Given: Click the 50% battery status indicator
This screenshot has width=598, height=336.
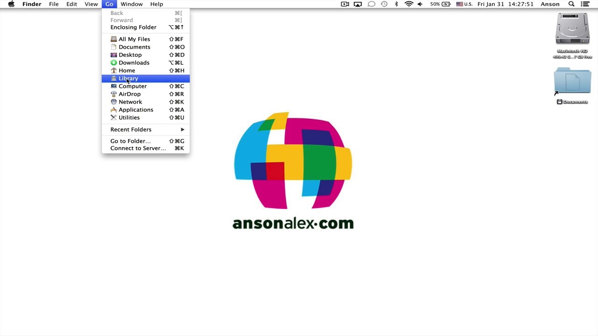Looking at the screenshot, I should [x=441, y=4].
